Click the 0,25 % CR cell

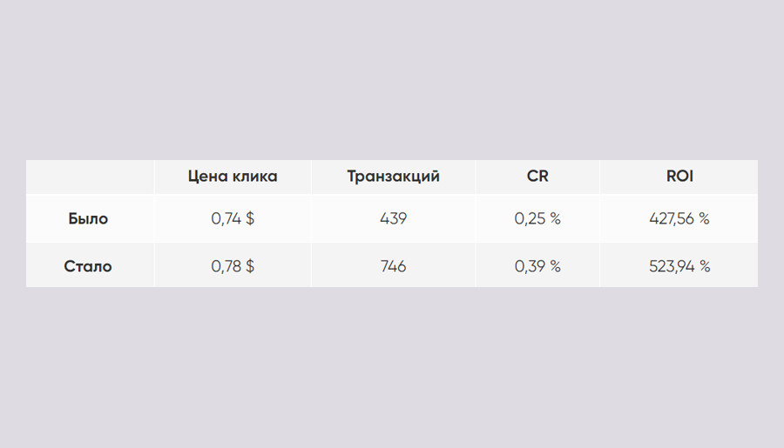point(537,218)
